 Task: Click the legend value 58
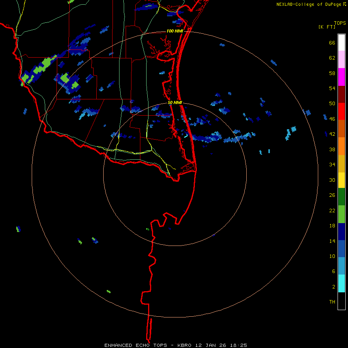pyautogui.click(x=332, y=73)
